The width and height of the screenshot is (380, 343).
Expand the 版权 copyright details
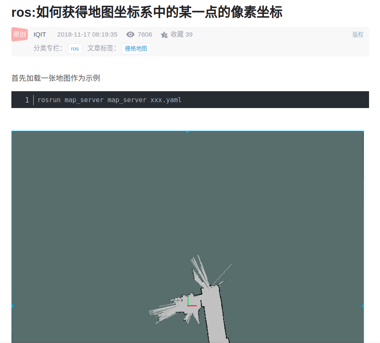357,34
